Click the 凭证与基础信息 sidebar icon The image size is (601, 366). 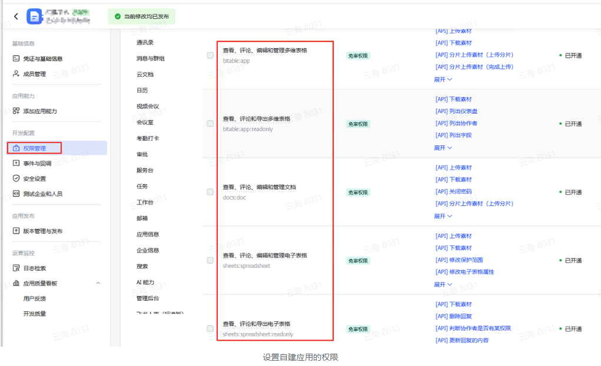coord(16,59)
